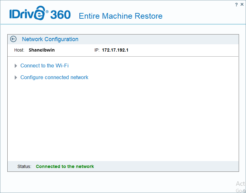
Task: Open the Configure connected network link
Action: [54, 78]
